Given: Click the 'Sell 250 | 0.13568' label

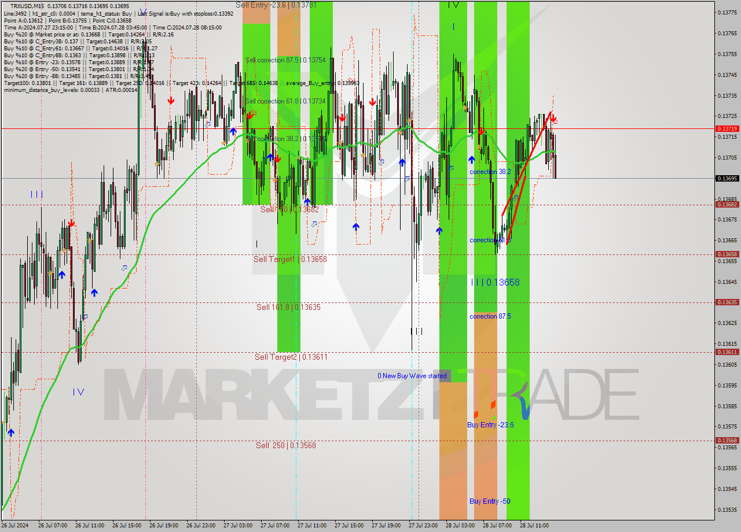Looking at the screenshot, I should coord(286,446).
